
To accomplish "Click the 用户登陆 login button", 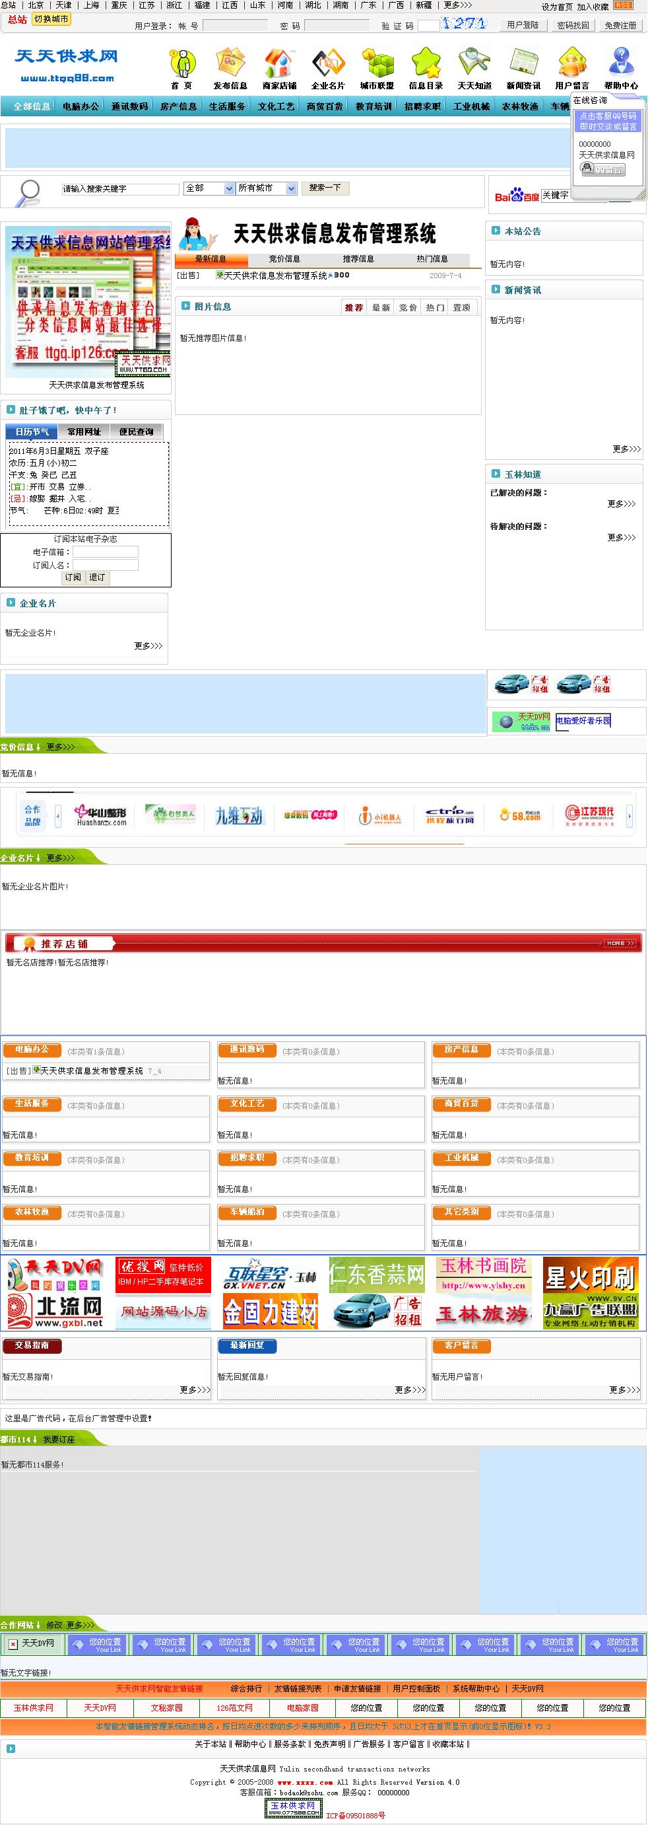I will [x=523, y=26].
